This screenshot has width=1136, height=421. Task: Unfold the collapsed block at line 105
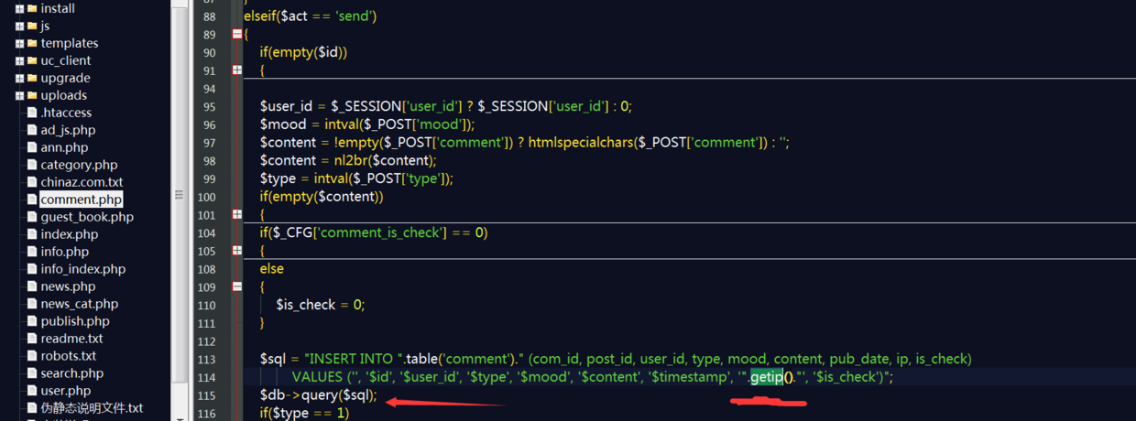pos(237,250)
